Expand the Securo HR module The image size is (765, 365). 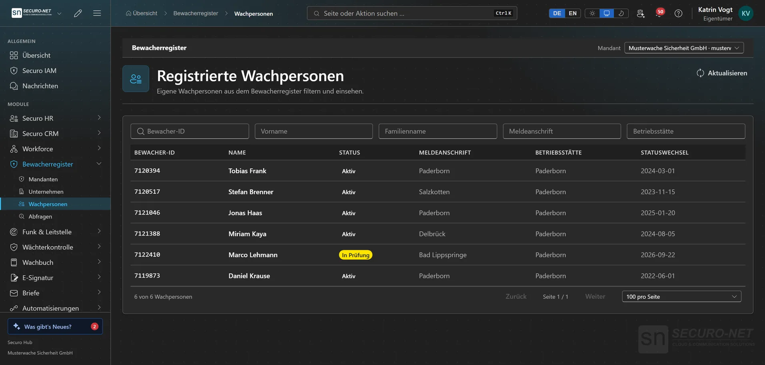point(55,118)
